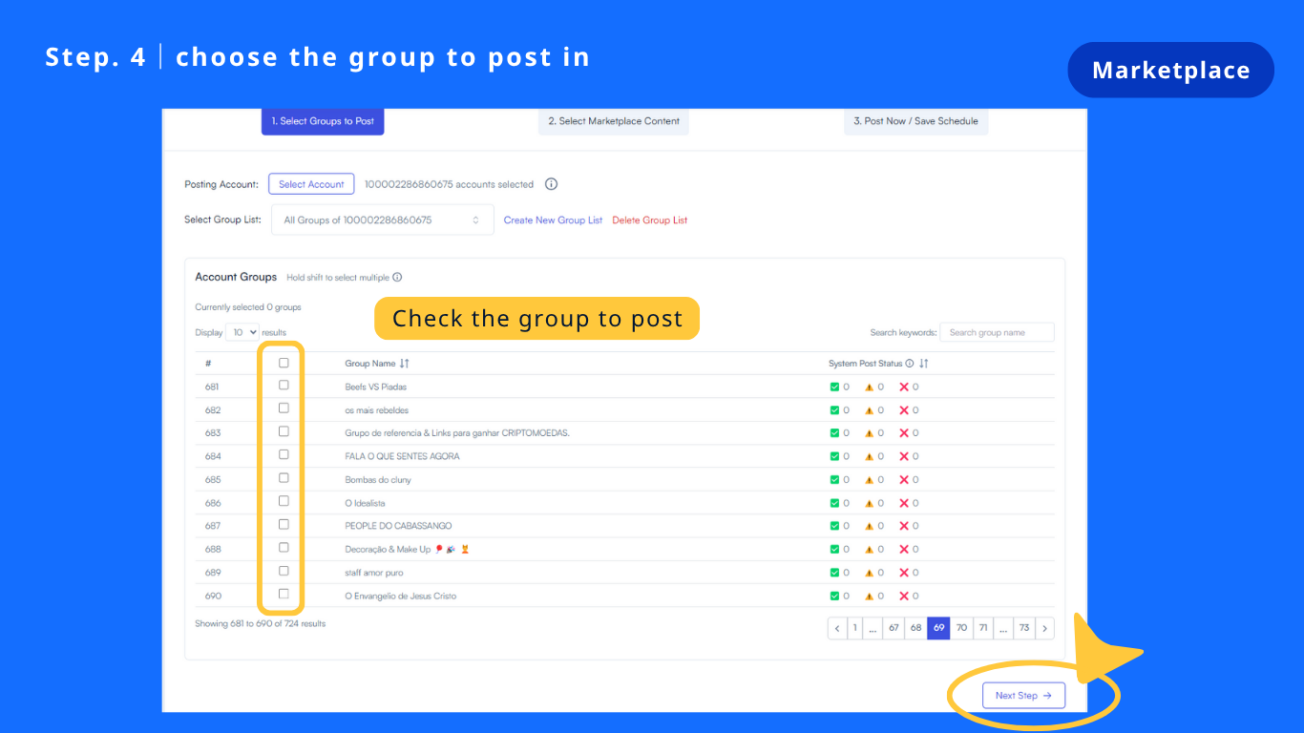1304x733 pixels.
Task: Open the Display results count dropdown
Action: (x=242, y=332)
